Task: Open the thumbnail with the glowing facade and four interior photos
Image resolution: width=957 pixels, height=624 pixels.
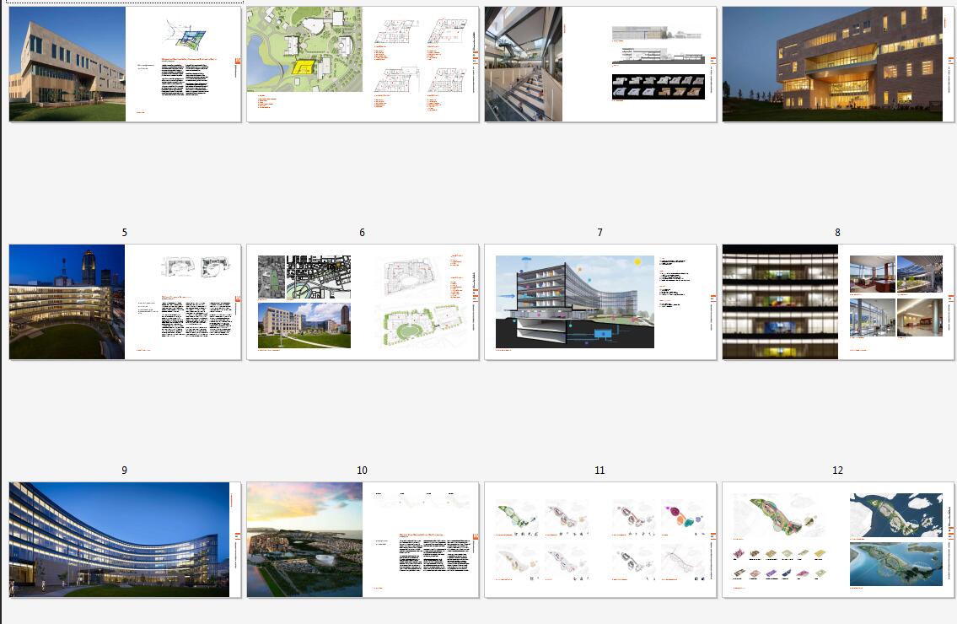Action: pyautogui.click(x=838, y=302)
